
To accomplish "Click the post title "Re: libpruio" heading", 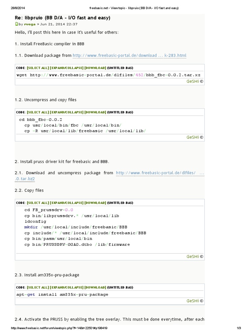I will pos(63,18).
